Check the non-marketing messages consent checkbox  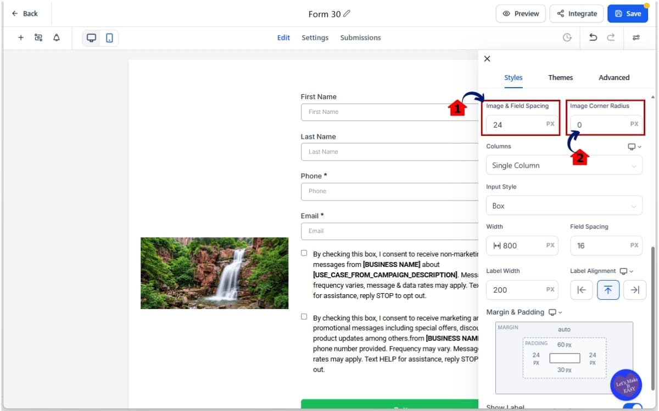pyautogui.click(x=304, y=253)
